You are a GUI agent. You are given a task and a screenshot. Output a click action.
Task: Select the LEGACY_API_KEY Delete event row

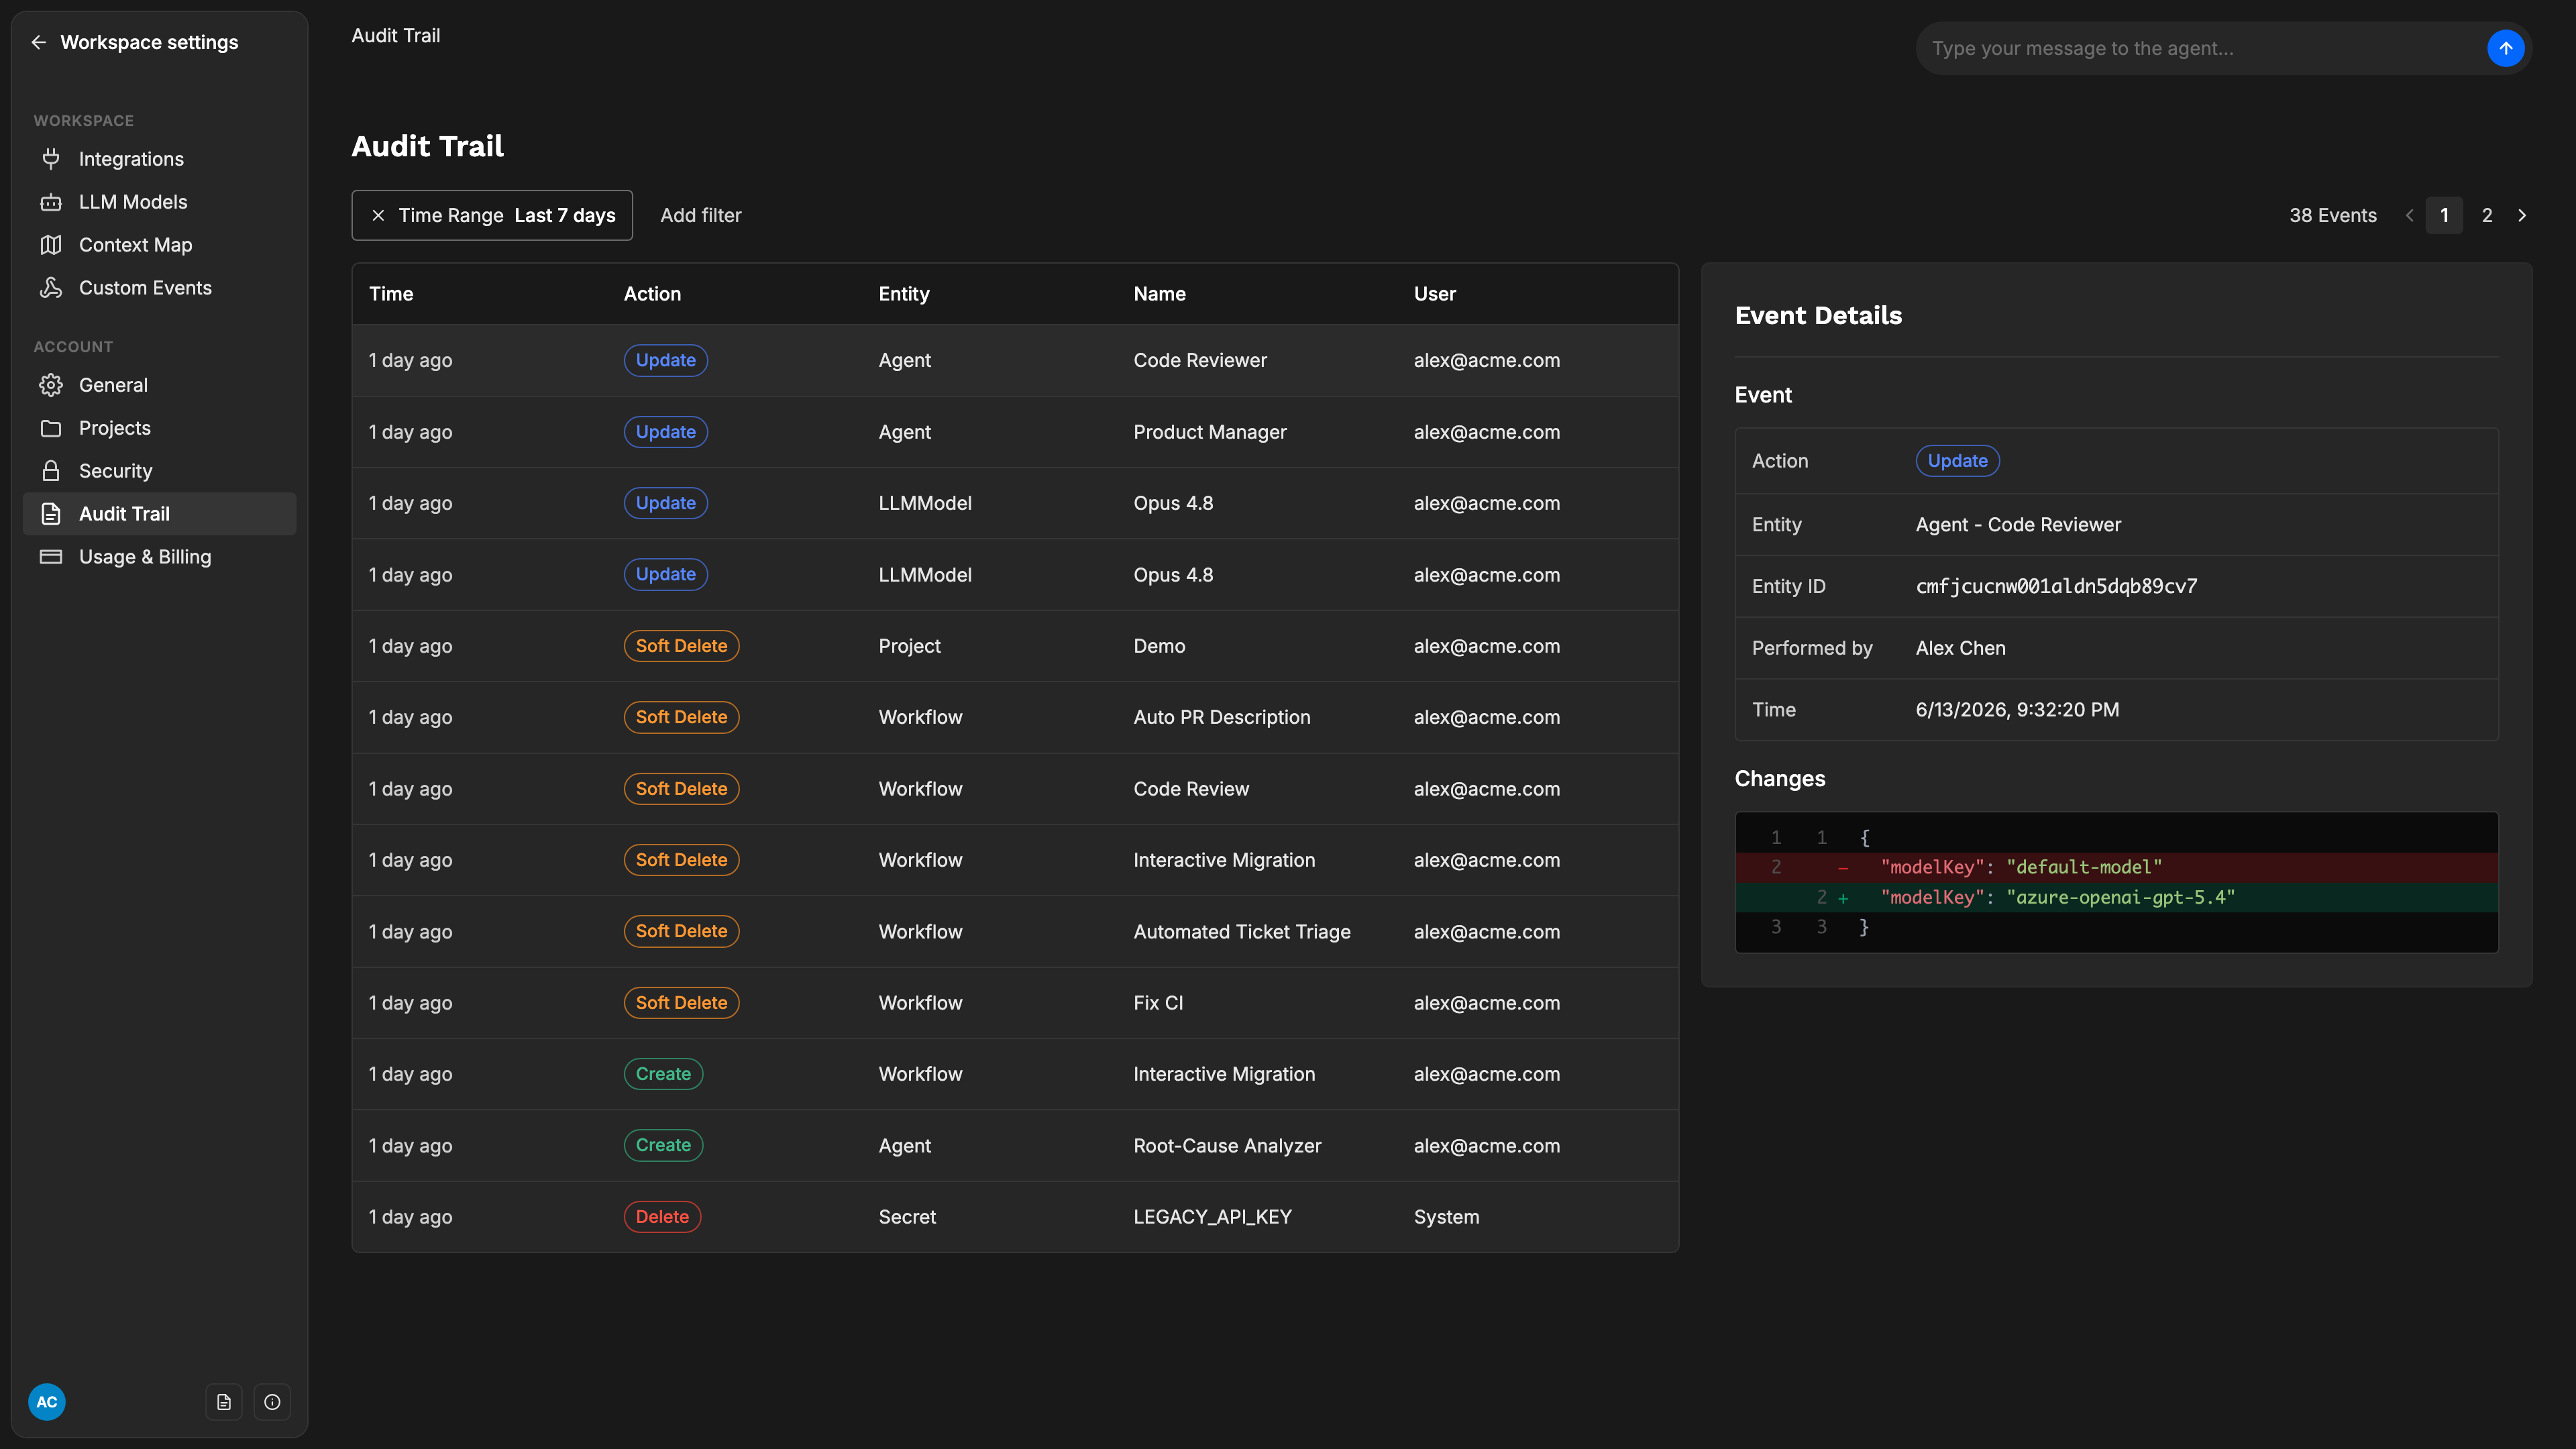(1015, 1217)
